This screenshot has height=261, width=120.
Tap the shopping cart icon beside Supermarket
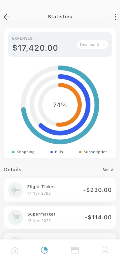[x=16, y=217]
